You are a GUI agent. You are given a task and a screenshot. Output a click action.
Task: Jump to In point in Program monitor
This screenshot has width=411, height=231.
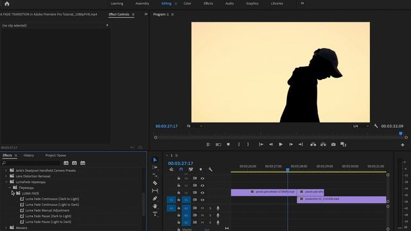pyautogui.click(x=261, y=144)
